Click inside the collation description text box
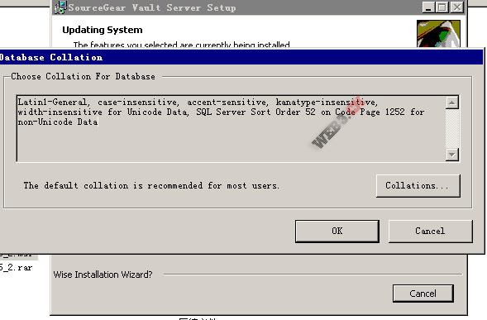This screenshot has width=487, height=320. (231, 129)
